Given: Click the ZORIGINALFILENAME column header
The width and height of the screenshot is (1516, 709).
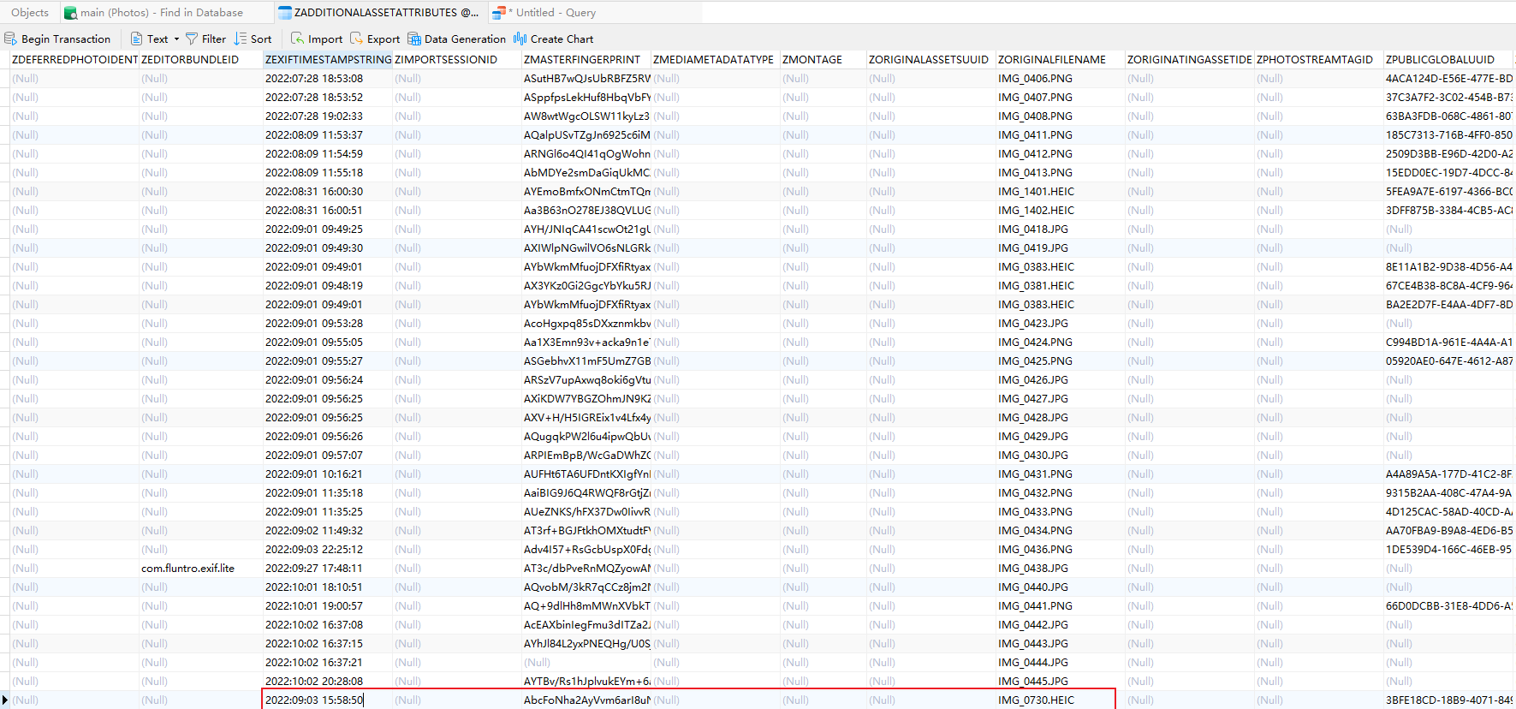Looking at the screenshot, I should click(x=1052, y=59).
